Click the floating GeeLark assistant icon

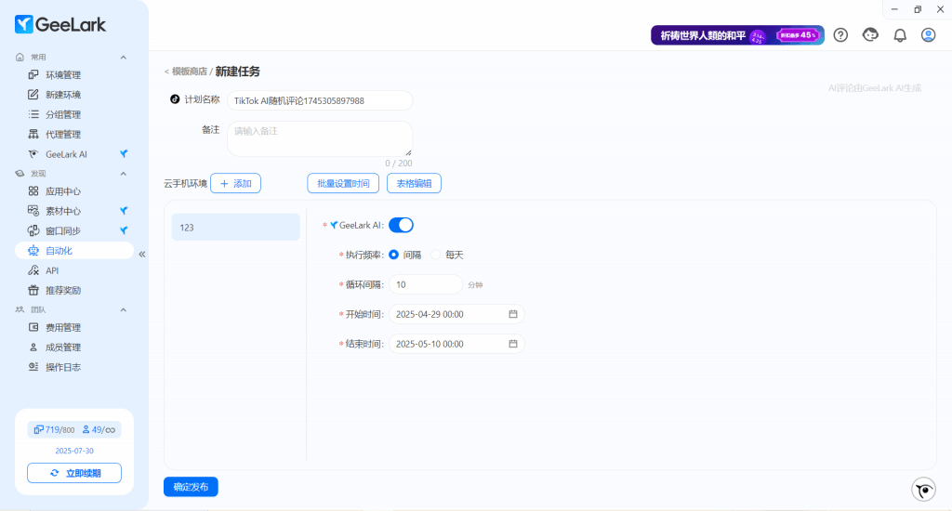[x=922, y=490]
